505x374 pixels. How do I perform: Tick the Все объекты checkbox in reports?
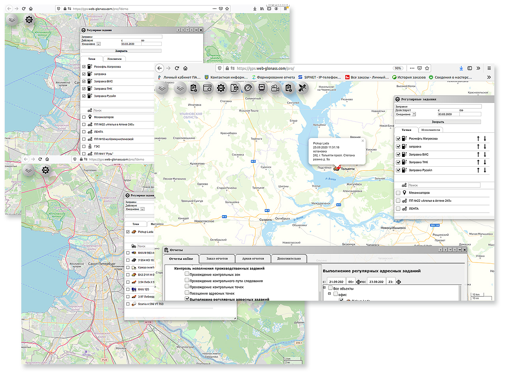coord(330,288)
